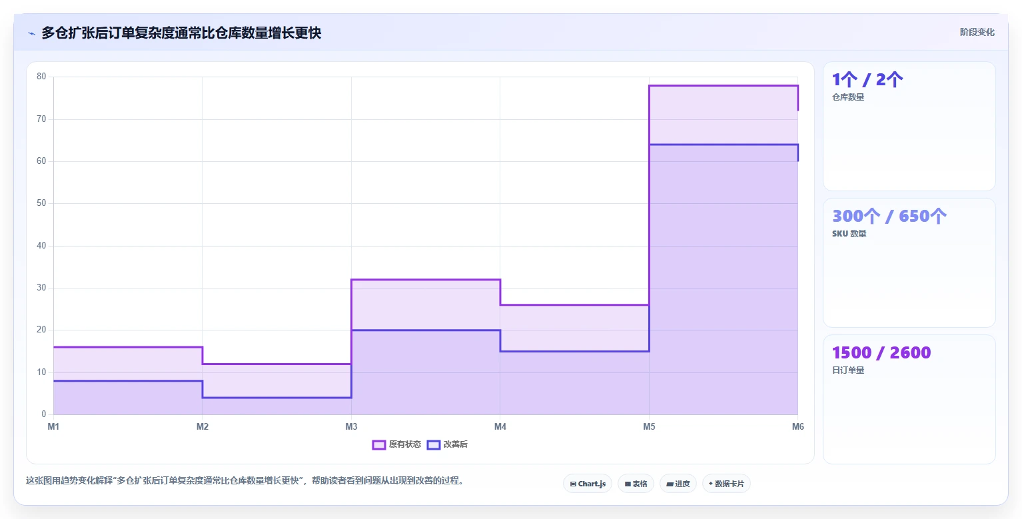This screenshot has height=519, width=1022.
Task: Click the M6 x-axis label
Action: [797, 426]
